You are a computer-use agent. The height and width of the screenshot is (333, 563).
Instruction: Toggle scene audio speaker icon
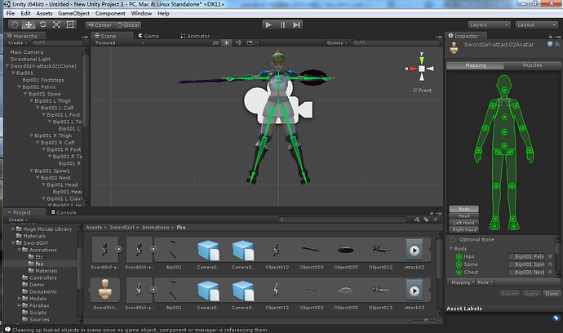coord(237,42)
